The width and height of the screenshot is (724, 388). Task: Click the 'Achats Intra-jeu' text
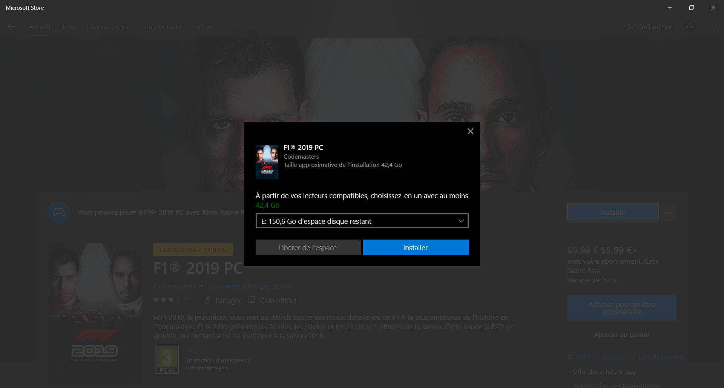[206, 368]
